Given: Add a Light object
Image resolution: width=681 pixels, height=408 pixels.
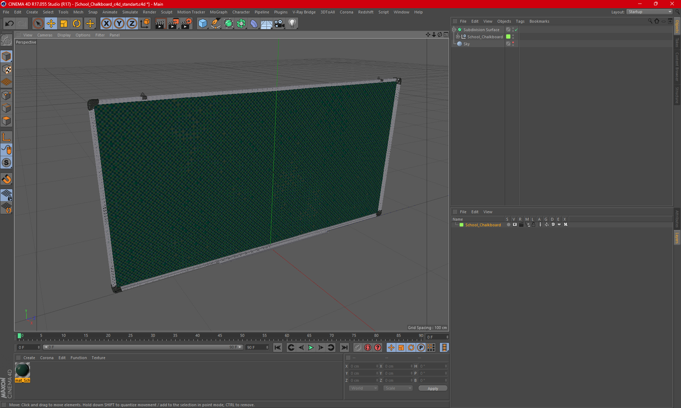Looking at the screenshot, I should pyautogui.click(x=292, y=23).
